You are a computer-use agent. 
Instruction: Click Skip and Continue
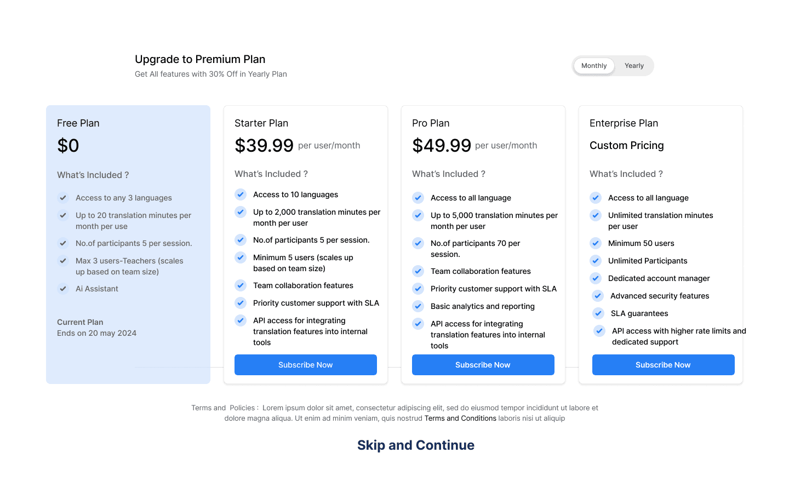[x=416, y=445]
